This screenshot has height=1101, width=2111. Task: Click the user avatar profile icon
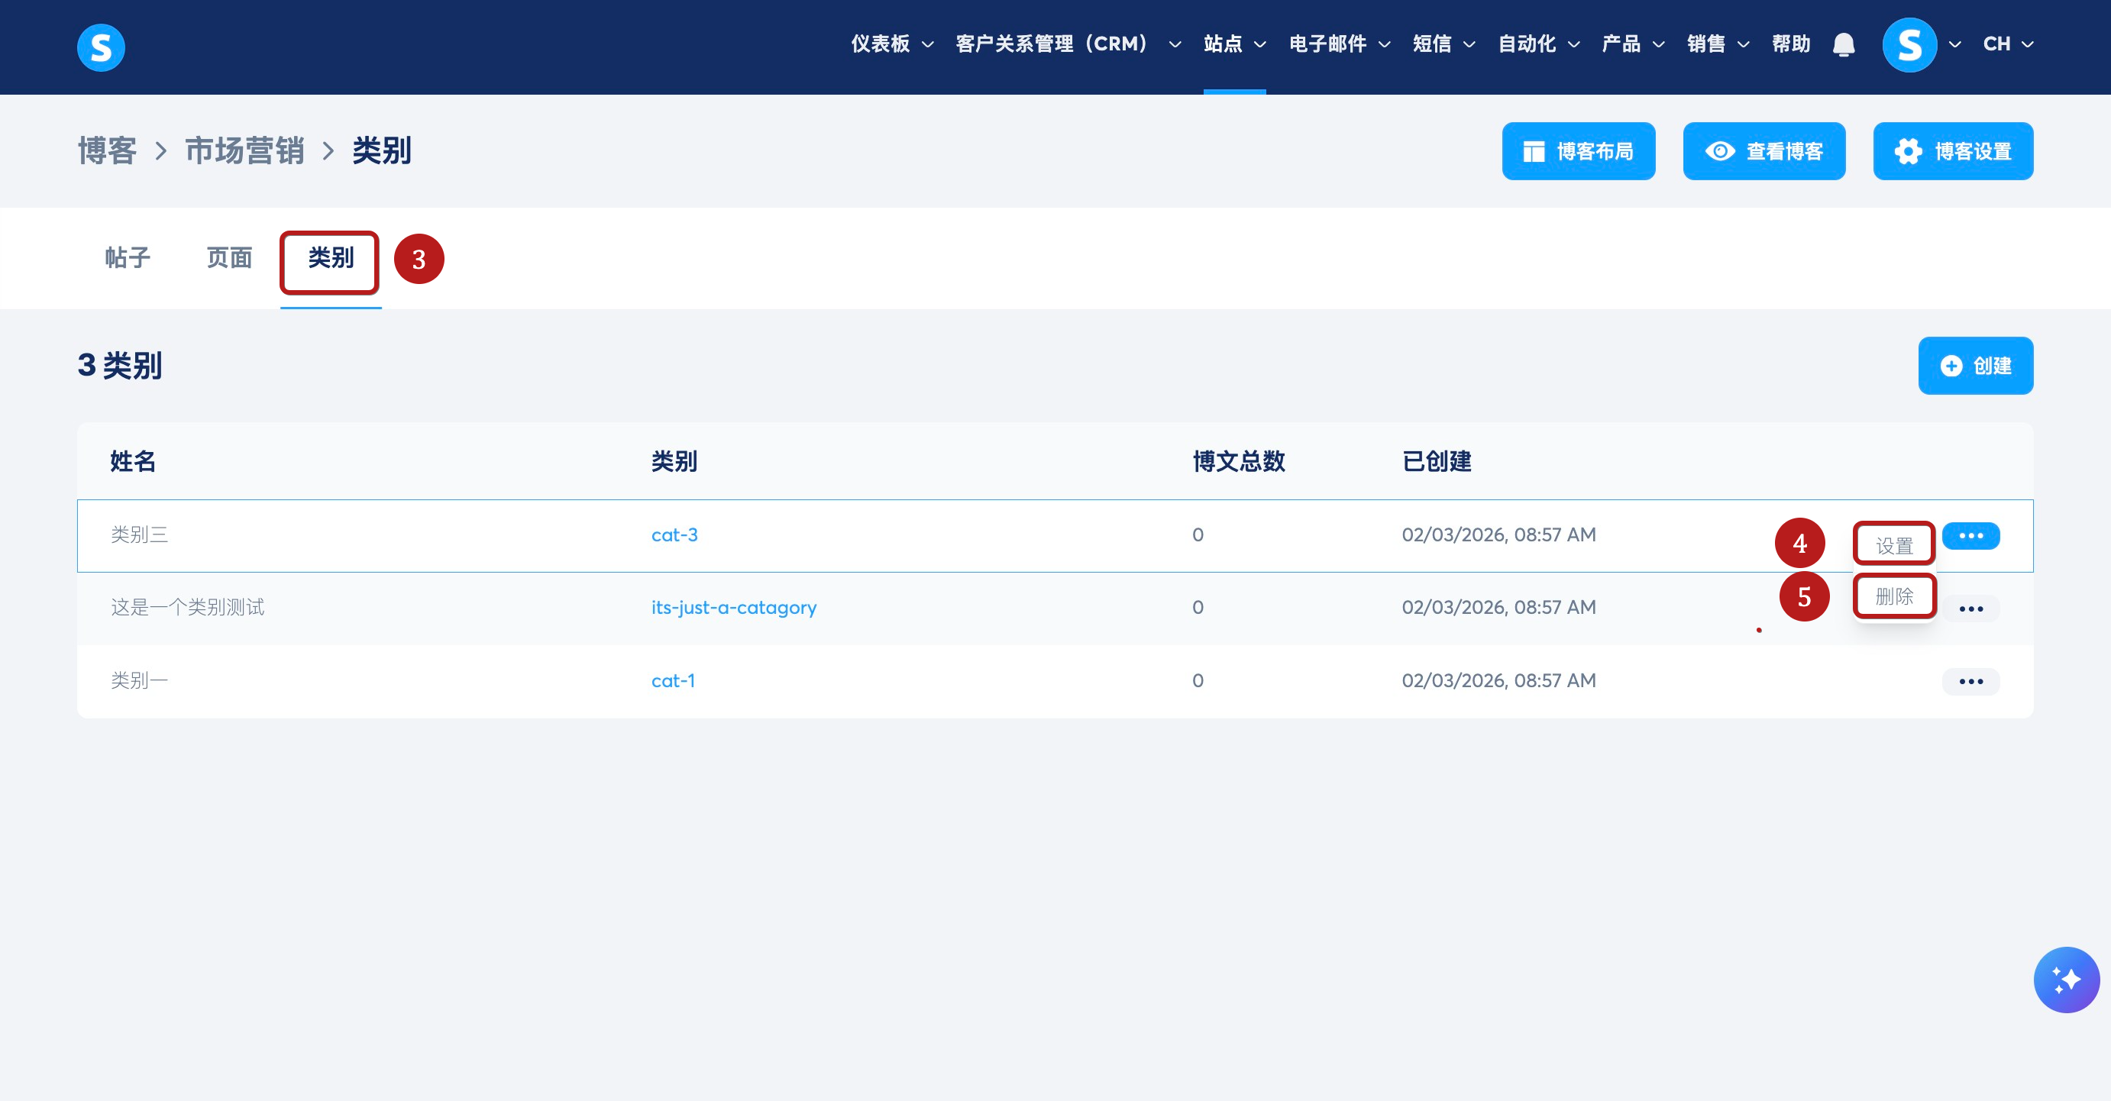click(1909, 44)
